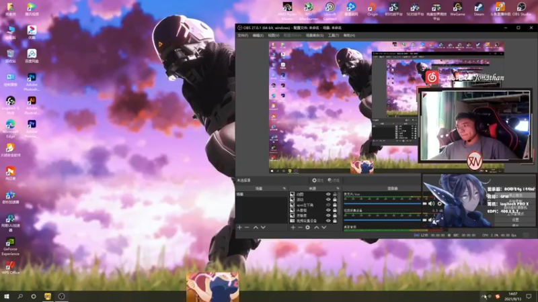Move source down with Sources arrow
Screen dimensions: 538x302
(x=324, y=228)
